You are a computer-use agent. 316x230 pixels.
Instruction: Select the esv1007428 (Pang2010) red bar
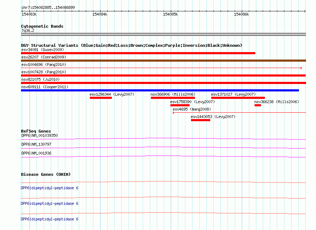[163, 75]
